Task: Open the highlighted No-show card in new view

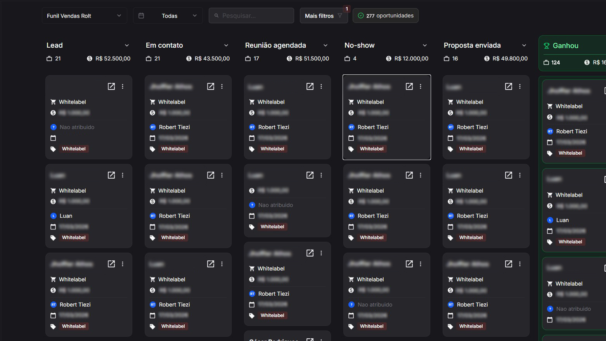Action: point(409,86)
